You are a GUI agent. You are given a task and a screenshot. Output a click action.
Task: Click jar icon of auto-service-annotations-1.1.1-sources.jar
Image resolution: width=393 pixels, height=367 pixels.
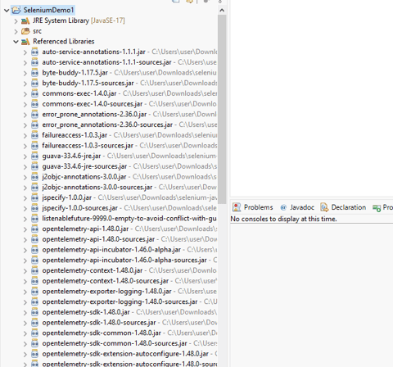34,62
